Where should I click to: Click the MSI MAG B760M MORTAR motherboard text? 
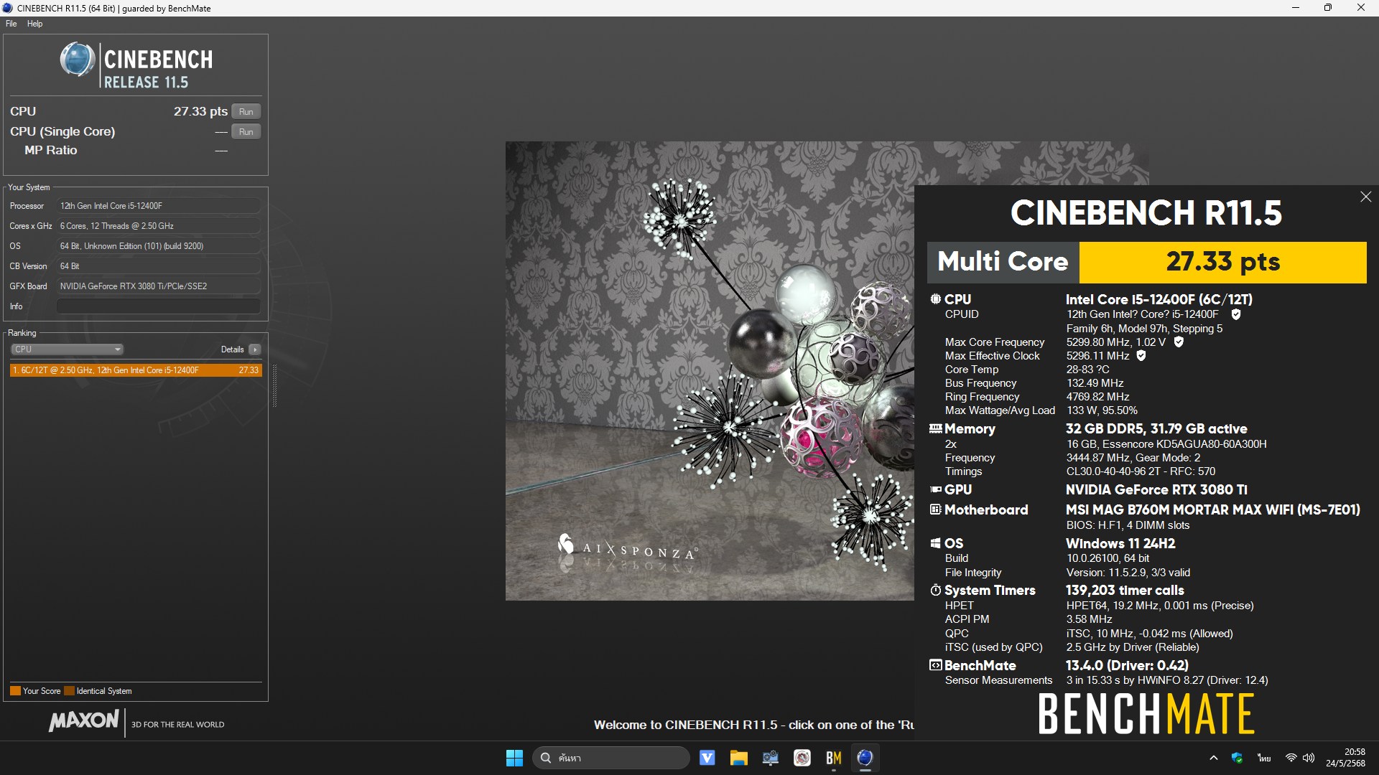coord(1213,509)
